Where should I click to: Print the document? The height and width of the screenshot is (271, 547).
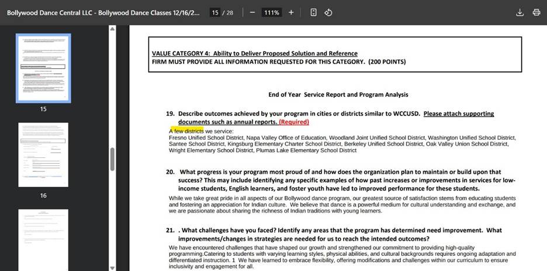pos(536,12)
